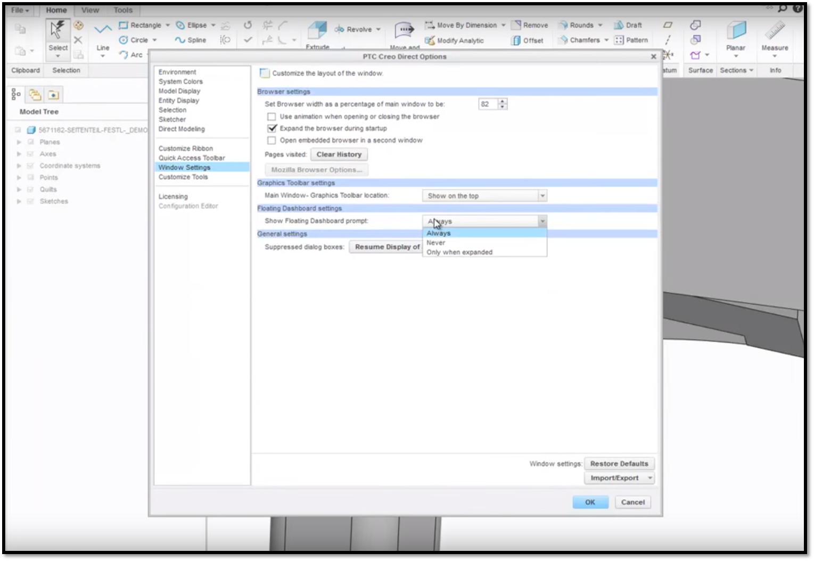The height and width of the screenshot is (561, 814).
Task: Open Graphics Toolbar location dropdown
Action: point(542,196)
